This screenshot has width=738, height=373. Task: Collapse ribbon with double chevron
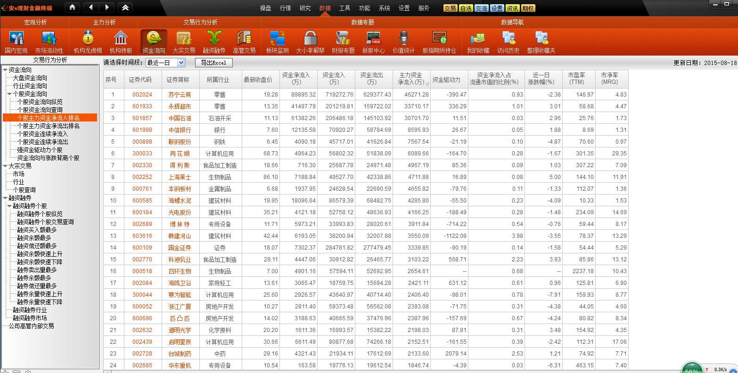(125, 8)
